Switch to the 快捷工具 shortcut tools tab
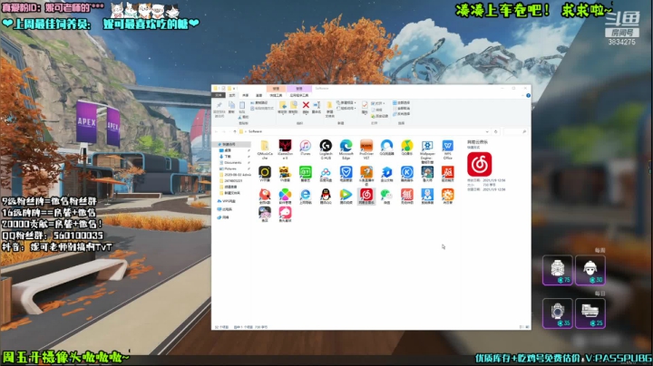 pyautogui.click(x=276, y=95)
